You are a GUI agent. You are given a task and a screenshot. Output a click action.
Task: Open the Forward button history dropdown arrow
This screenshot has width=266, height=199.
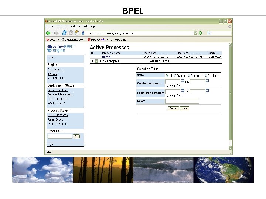(60, 33)
